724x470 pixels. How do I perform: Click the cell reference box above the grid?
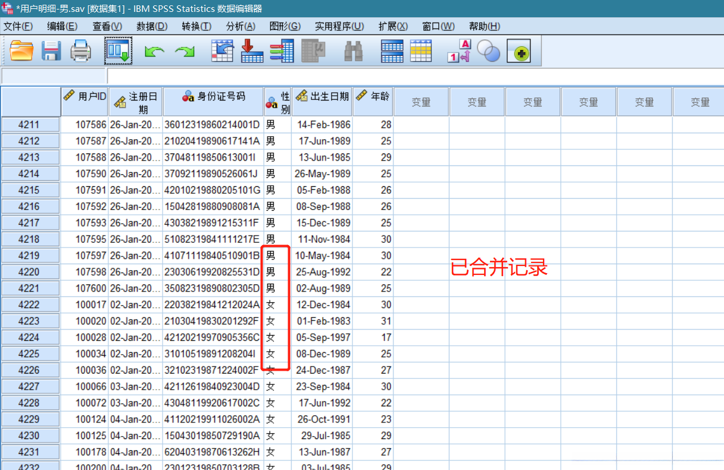tap(54, 76)
